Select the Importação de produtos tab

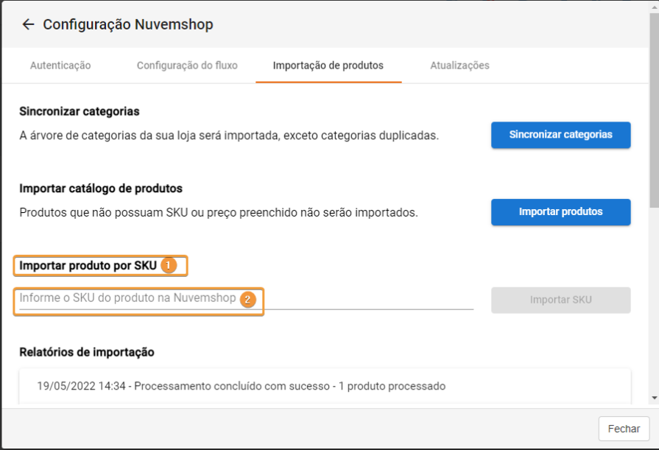328,66
